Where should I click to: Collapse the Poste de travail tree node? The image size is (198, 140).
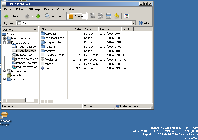5,43
